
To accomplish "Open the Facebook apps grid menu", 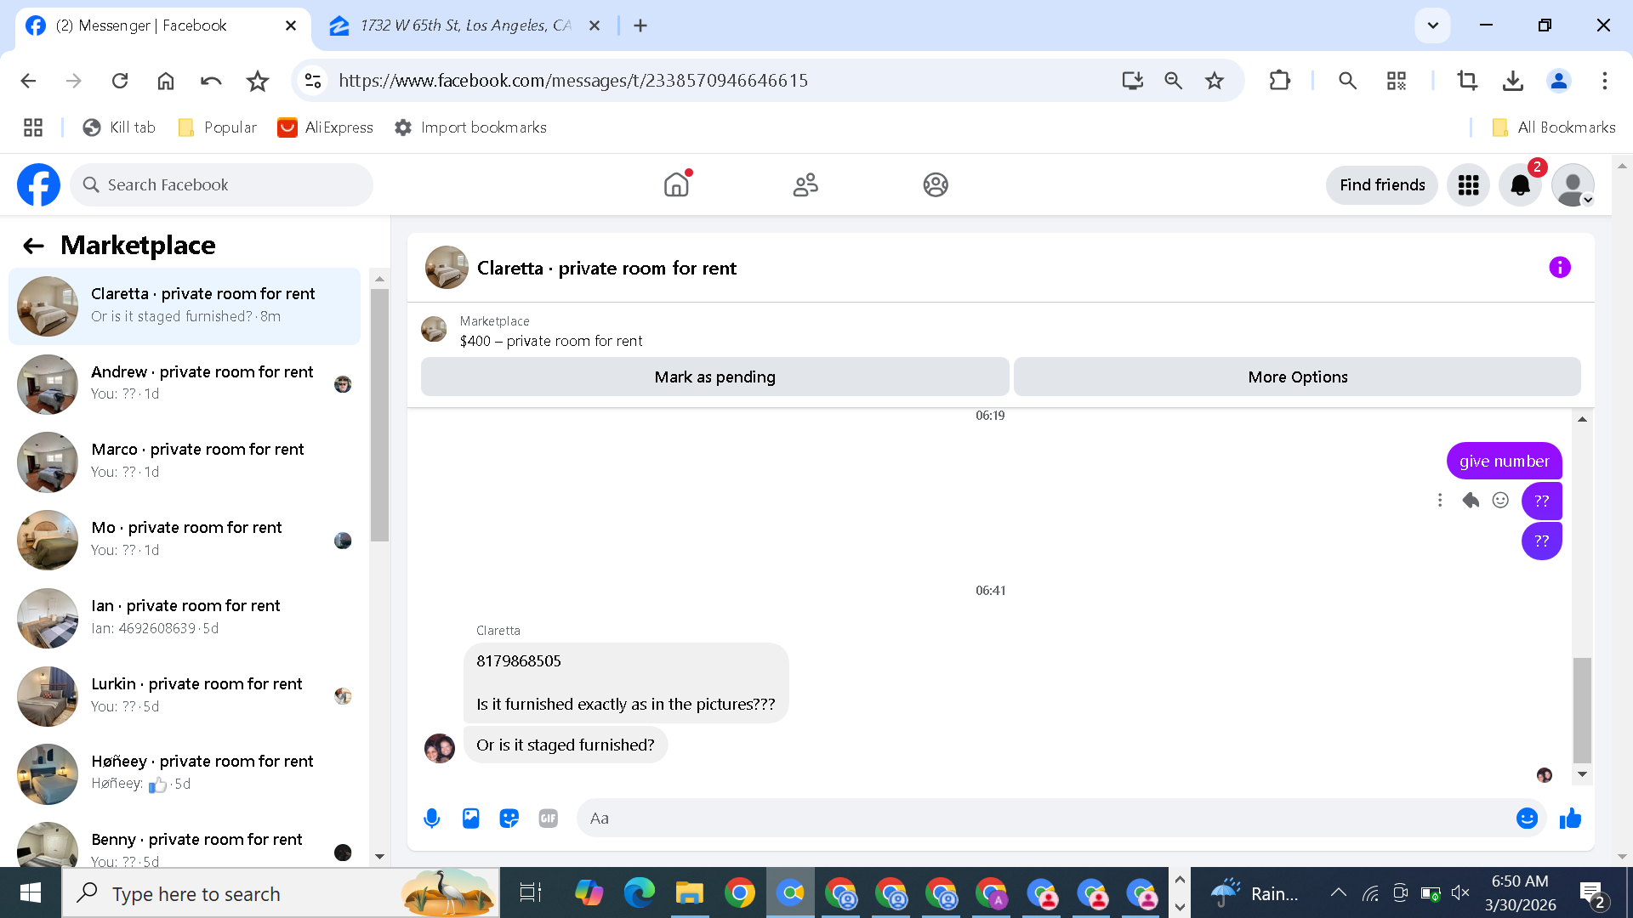I will click(x=1468, y=184).
